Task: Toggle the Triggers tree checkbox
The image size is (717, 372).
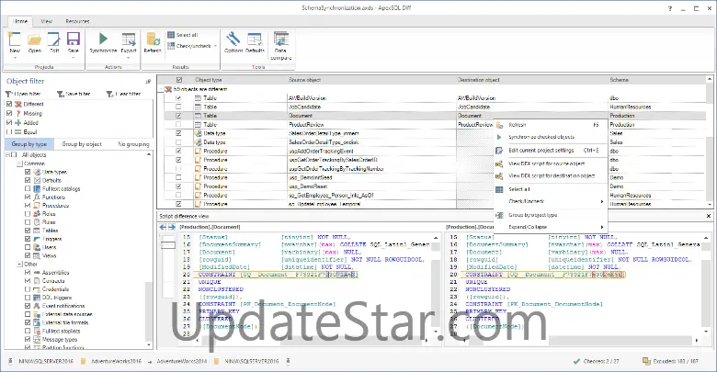Action: [x=28, y=239]
